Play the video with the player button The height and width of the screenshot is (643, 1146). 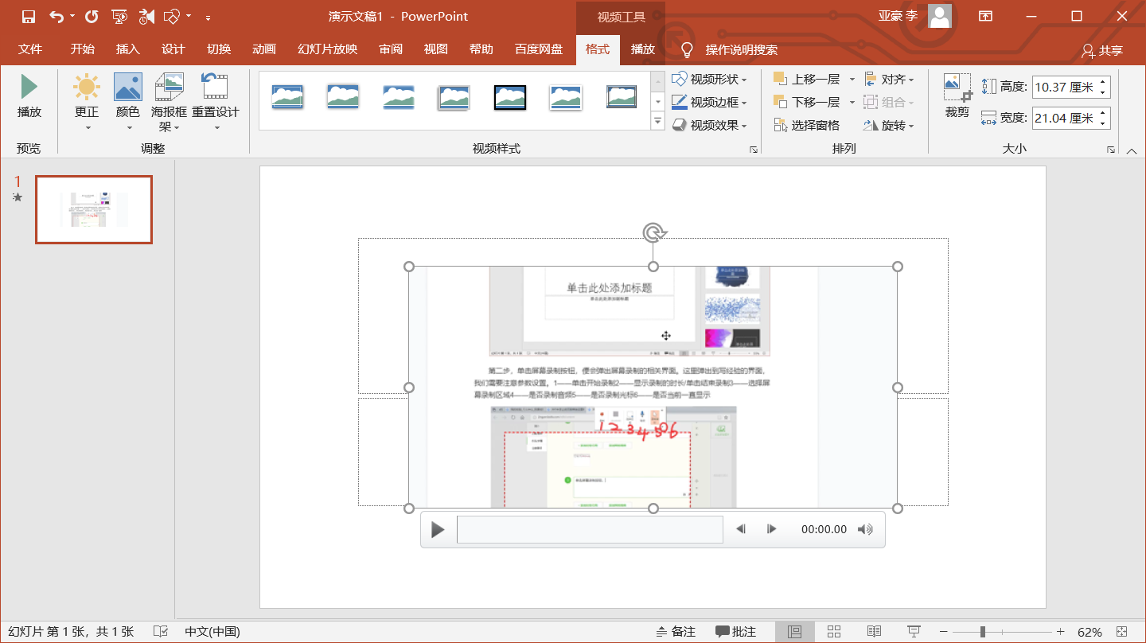[x=438, y=529]
